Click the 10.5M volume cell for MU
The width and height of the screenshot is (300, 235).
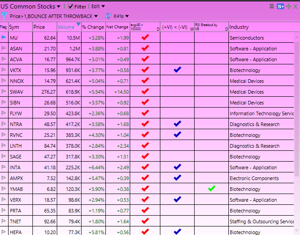click(69, 38)
